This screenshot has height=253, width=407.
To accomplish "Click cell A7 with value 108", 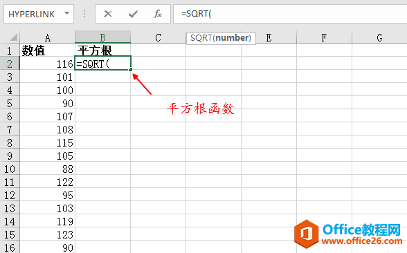I will point(47,129).
